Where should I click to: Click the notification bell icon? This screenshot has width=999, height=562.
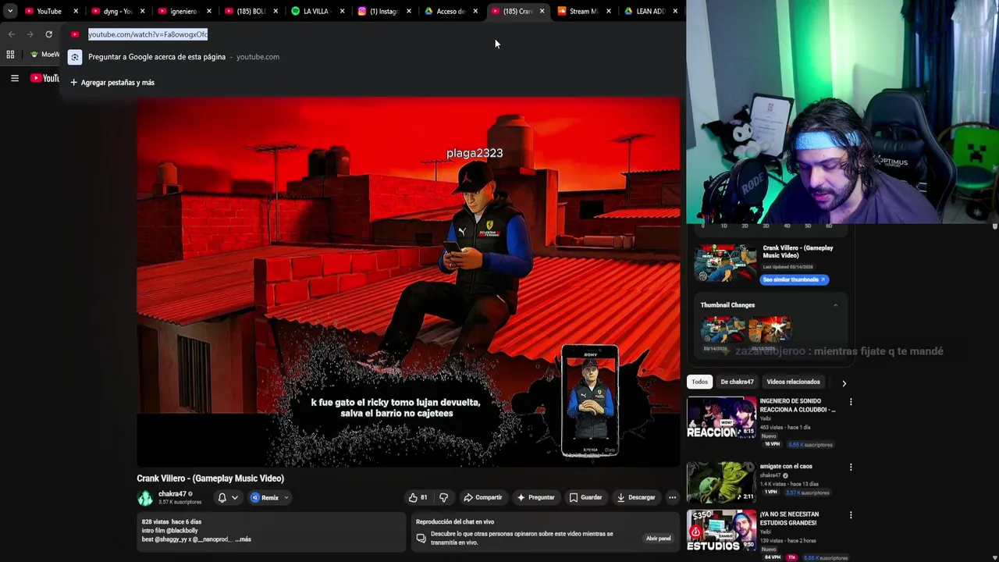click(x=222, y=497)
